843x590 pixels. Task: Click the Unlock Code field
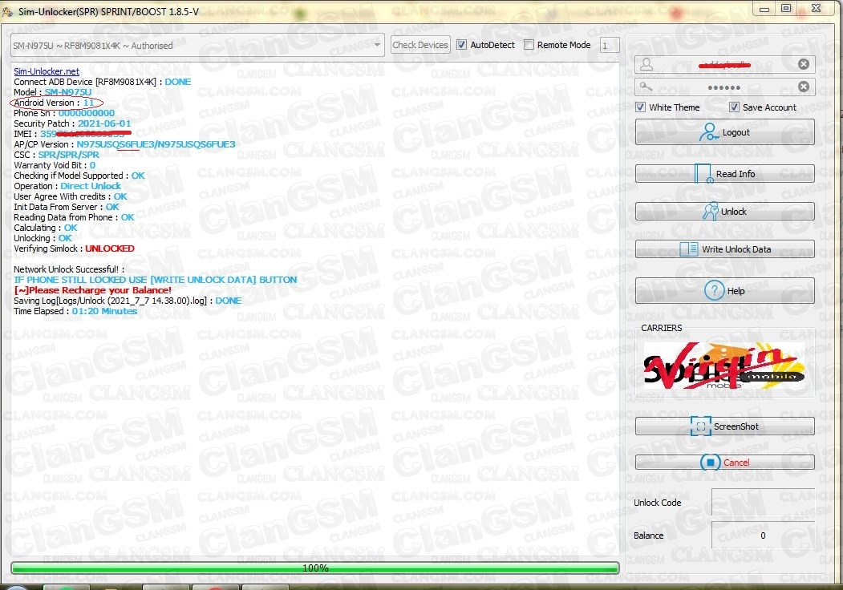pos(764,503)
